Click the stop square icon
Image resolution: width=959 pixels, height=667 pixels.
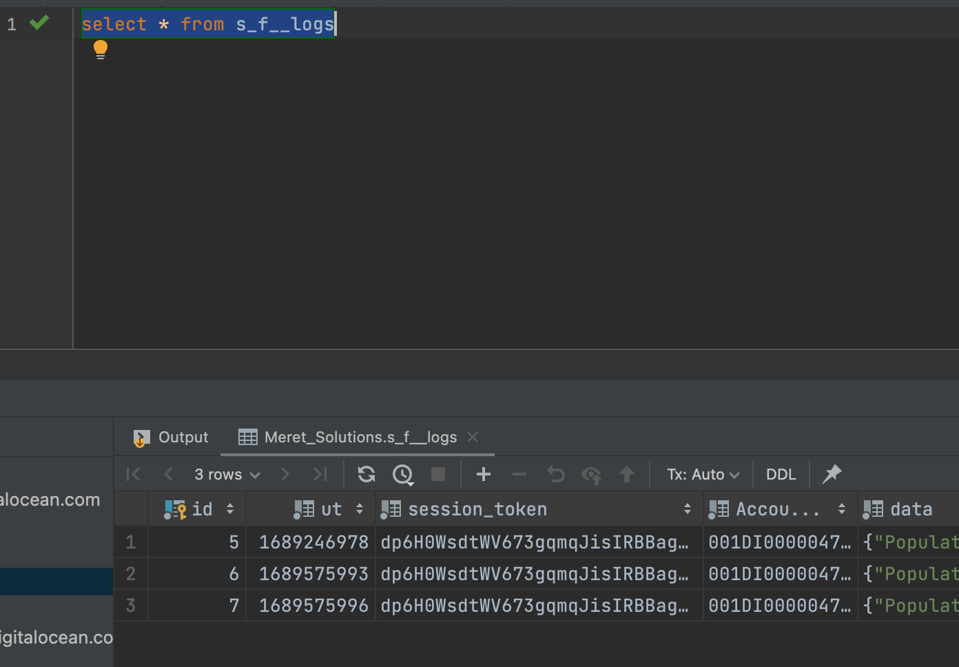[438, 474]
